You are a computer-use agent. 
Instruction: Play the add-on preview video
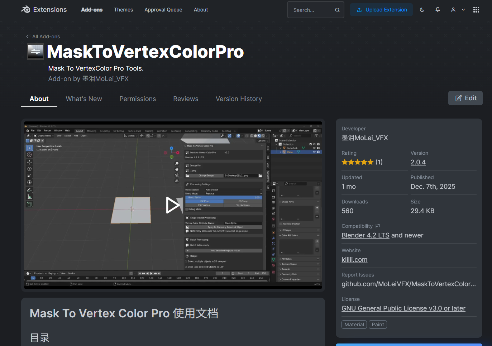[173, 205]
